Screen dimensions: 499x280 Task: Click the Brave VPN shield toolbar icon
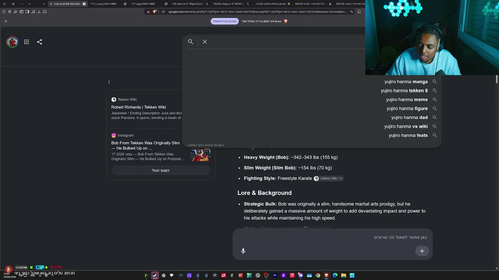tap(10, 12)
